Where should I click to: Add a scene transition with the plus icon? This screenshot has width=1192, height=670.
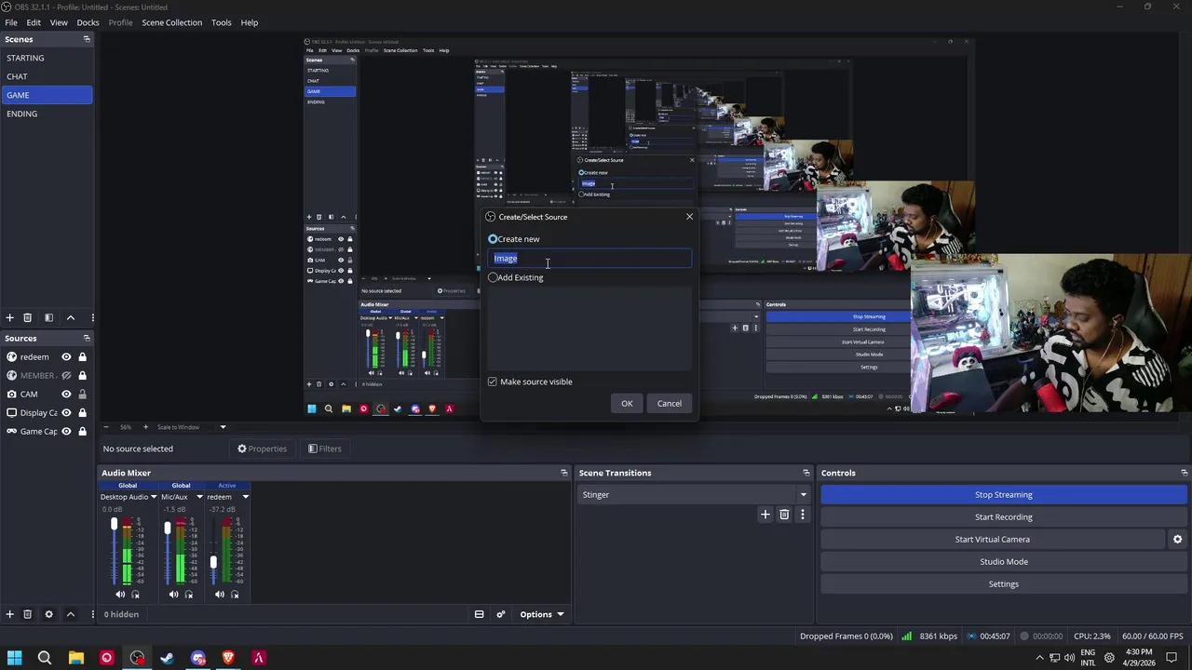(765, 514)
